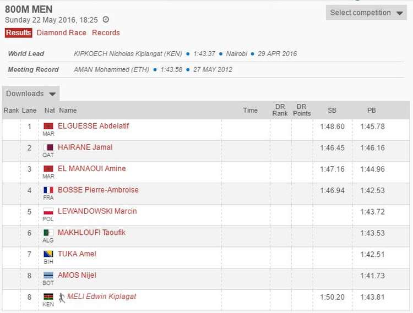The height and width of the screenshot is (313, 413).
Task: Click the Algeria flag beside Makhloufi
Action: coord(48,233)
